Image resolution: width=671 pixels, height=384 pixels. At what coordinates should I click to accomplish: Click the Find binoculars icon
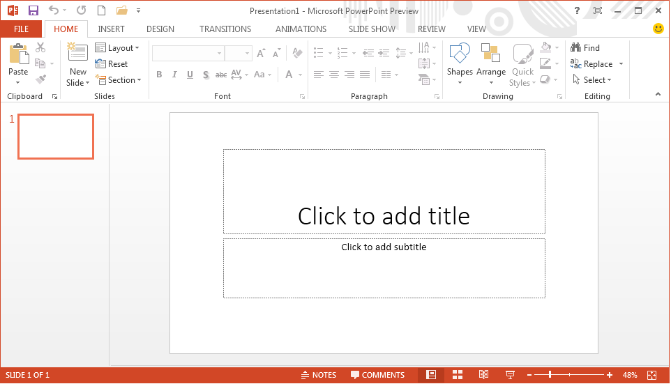pos(576,47)
